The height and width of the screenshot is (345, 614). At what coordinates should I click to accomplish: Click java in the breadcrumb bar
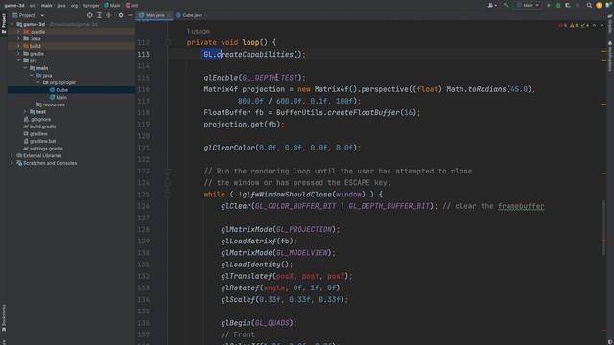pyautogui.click(x=61, y=6)
